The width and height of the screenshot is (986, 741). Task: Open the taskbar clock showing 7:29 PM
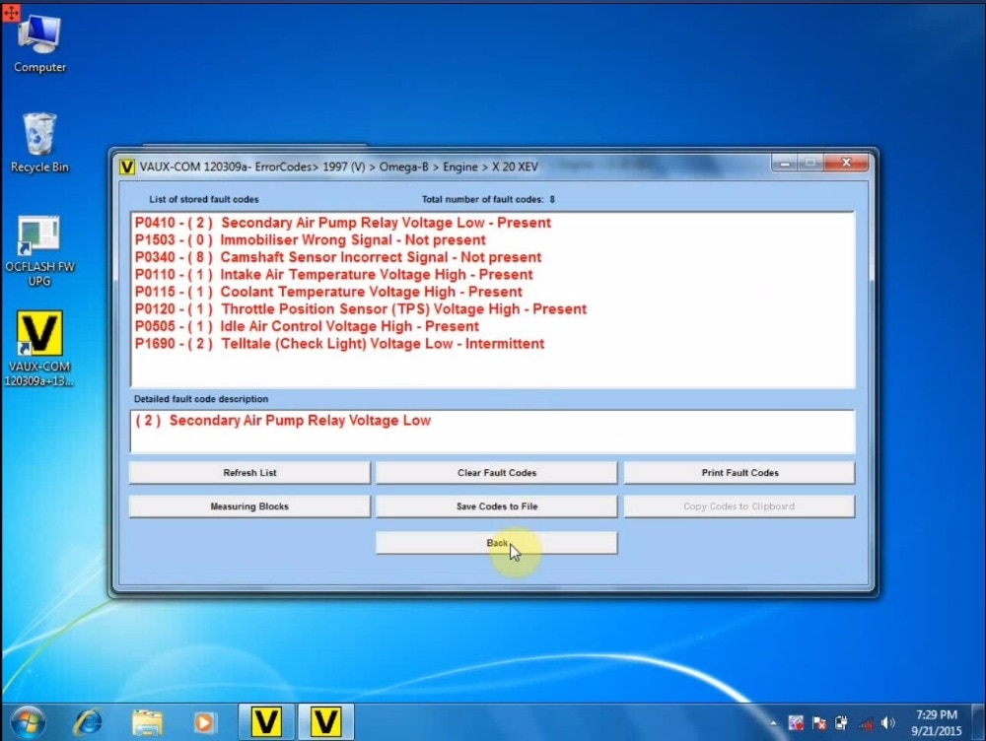coord(937,723)
